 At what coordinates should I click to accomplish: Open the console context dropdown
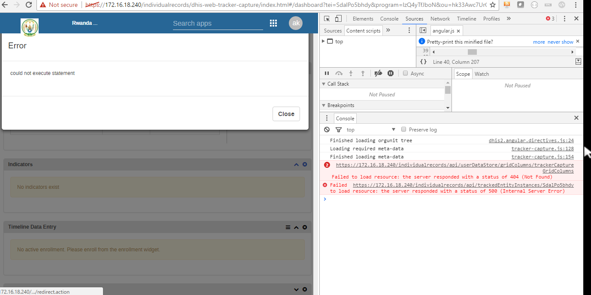393,130
